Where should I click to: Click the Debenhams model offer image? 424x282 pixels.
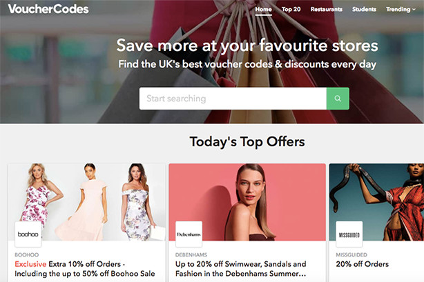pyautogui.click(x=247, y=202)
